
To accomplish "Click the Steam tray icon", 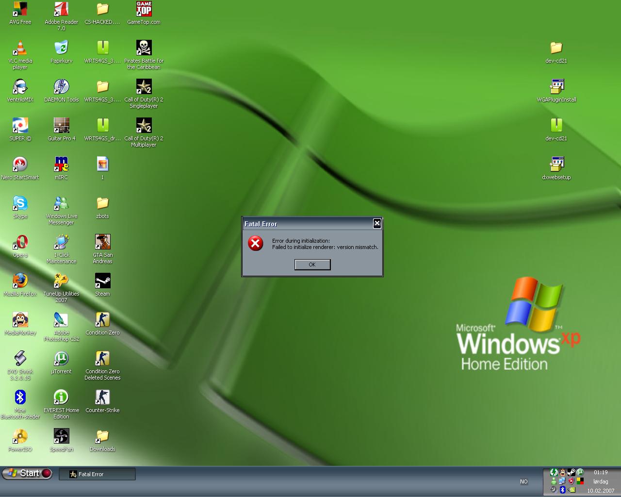I will 572,472.
